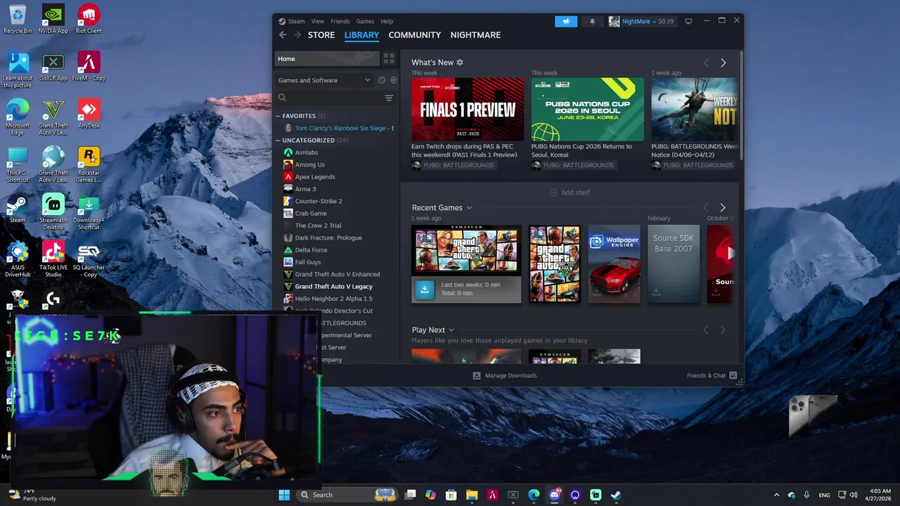Go forward with the Steam forward arrow
This screenshot has width=900, height=506.
(x=297, y=34)
